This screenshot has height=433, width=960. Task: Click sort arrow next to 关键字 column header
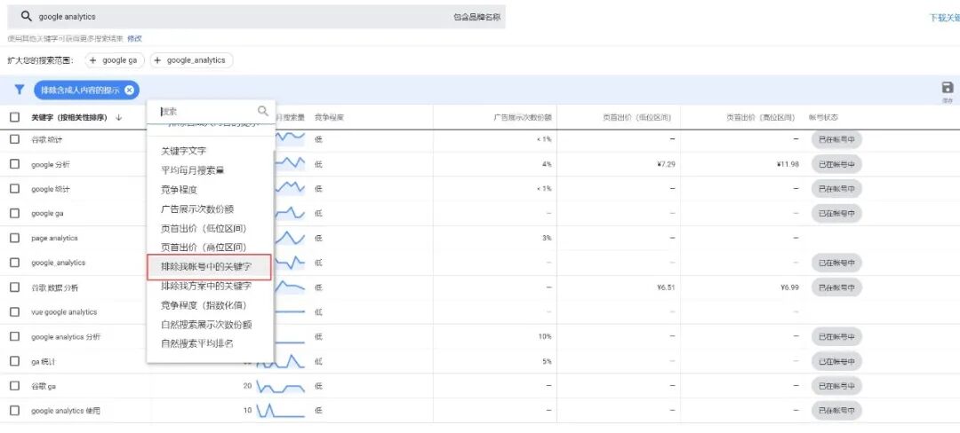pyautogui.click(x=118, y=117)
